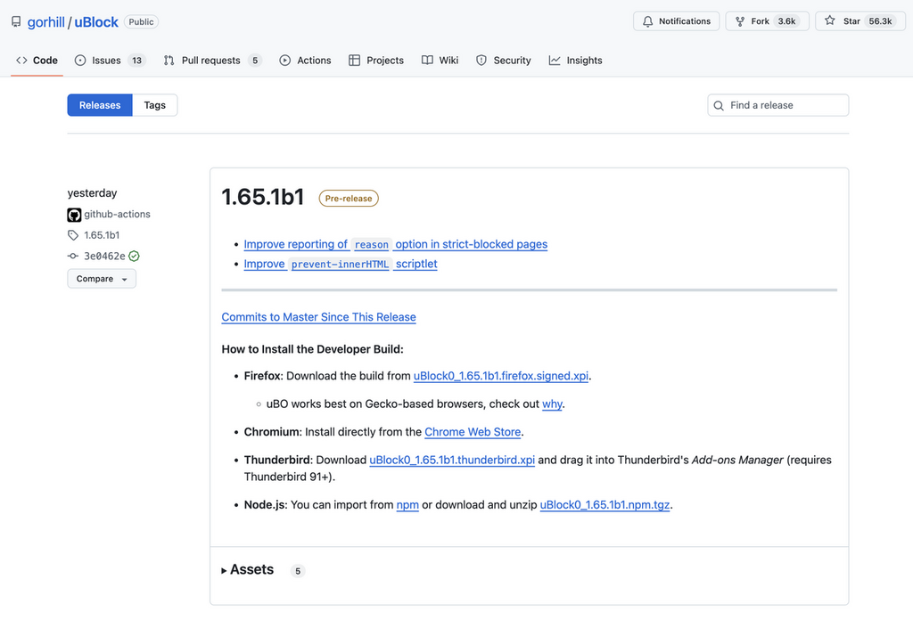Viewport: 913px width, 620px height.
Task: Open 'Improve prevent-innerHTML scriptlet' link
Action: (x=340, y=264)
